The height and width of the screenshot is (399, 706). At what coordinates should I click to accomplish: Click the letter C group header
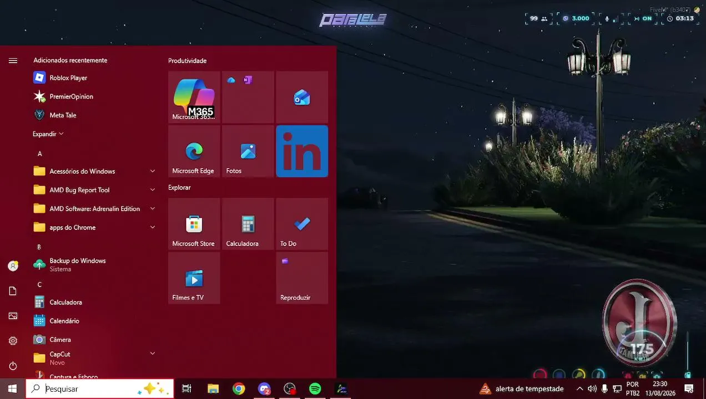[x=39, y=284]
